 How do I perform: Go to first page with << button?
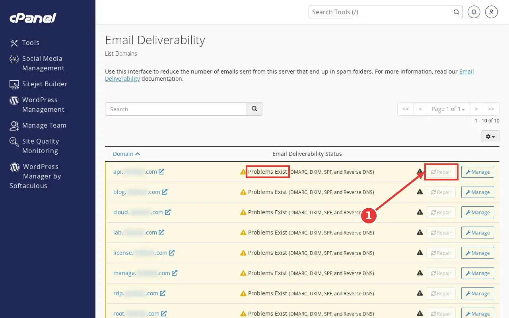pos(405,109)
